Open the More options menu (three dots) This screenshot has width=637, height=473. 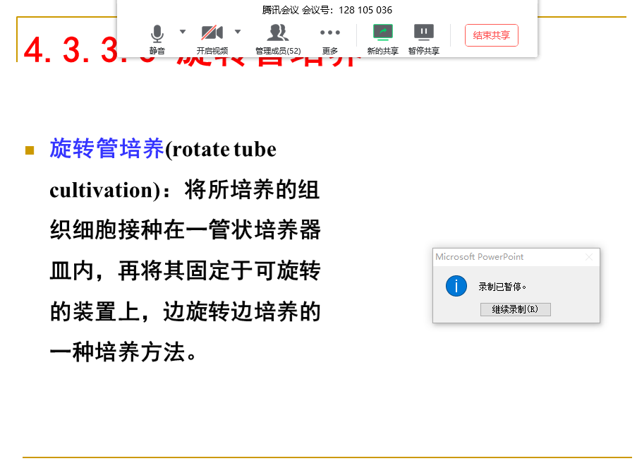[x=329, y=37]
